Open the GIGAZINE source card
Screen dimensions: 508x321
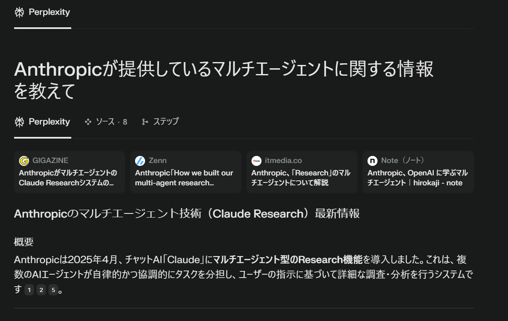click(70, 172)
